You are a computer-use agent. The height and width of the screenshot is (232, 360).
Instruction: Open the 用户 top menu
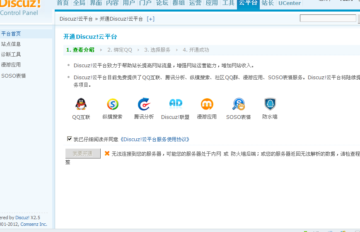(x=129, y=3)
